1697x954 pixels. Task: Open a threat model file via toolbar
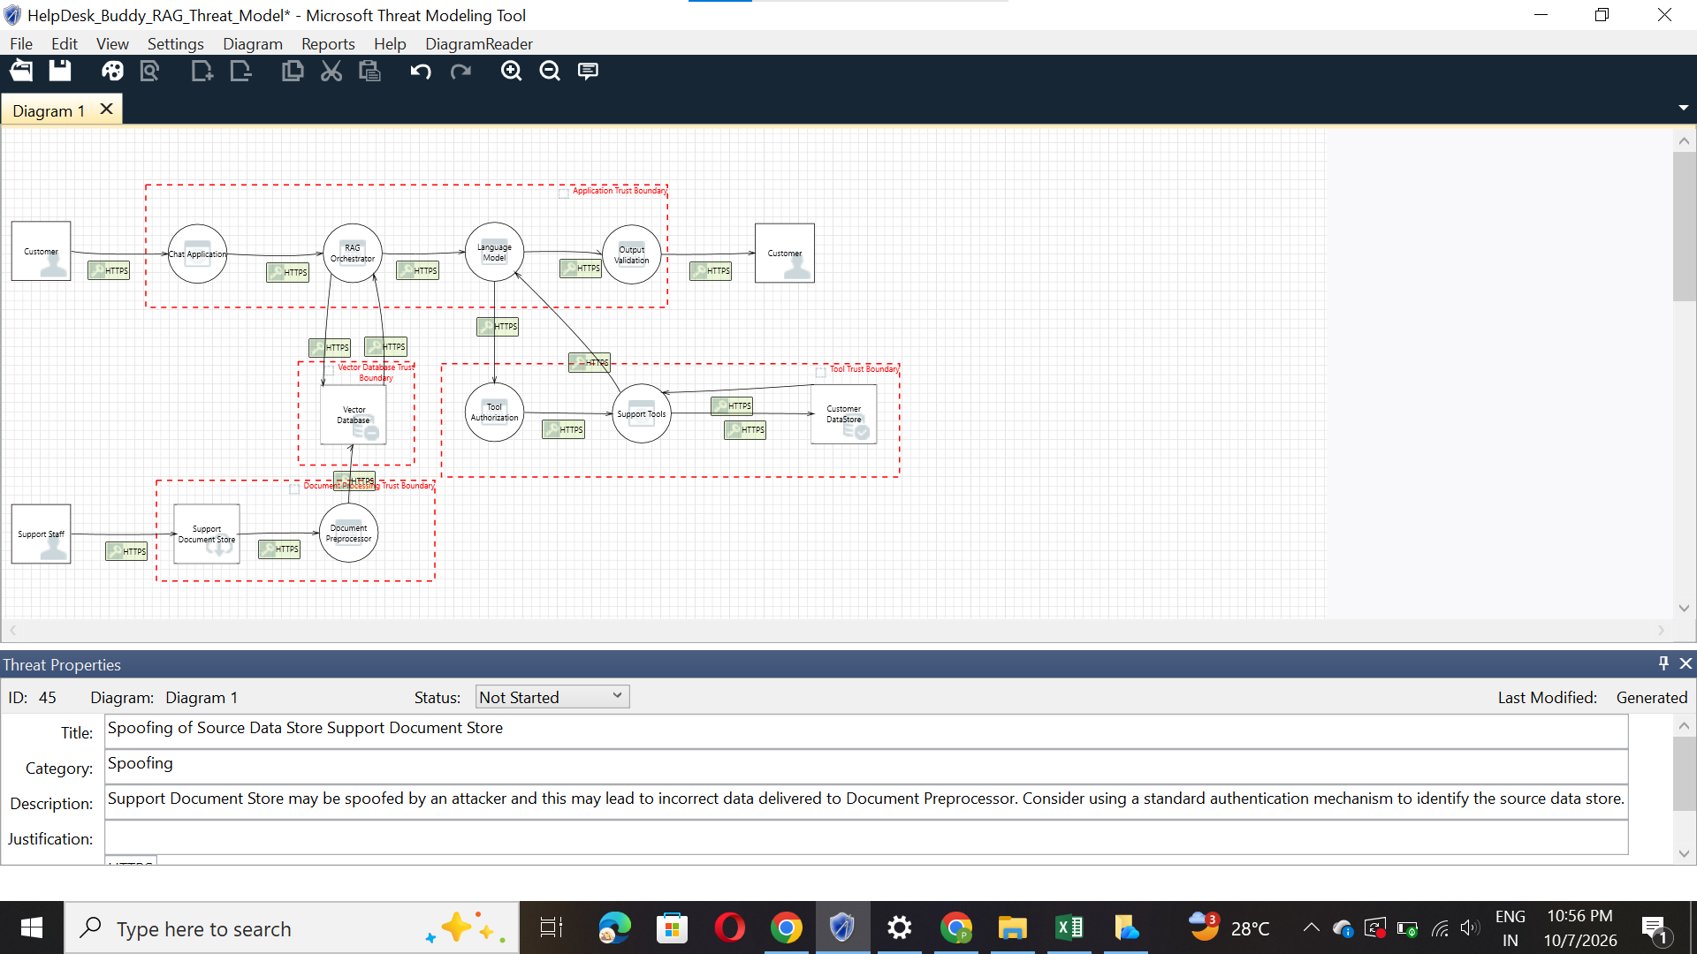(21, 72)
